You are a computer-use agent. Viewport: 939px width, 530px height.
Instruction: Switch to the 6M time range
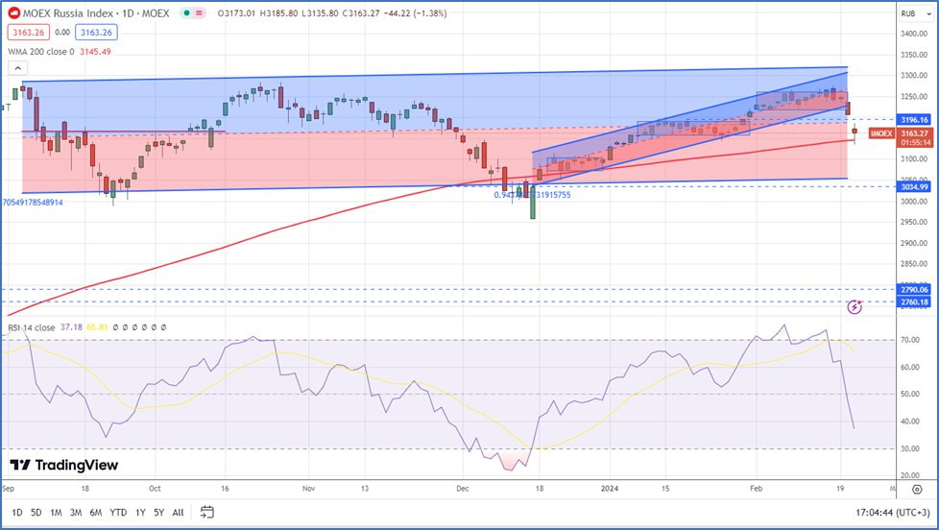tap(96, 513)
